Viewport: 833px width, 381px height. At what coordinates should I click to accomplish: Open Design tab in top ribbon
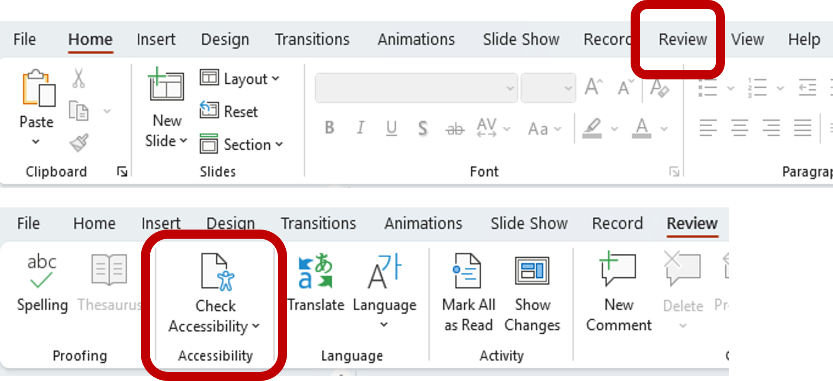(x=225, y=40)
